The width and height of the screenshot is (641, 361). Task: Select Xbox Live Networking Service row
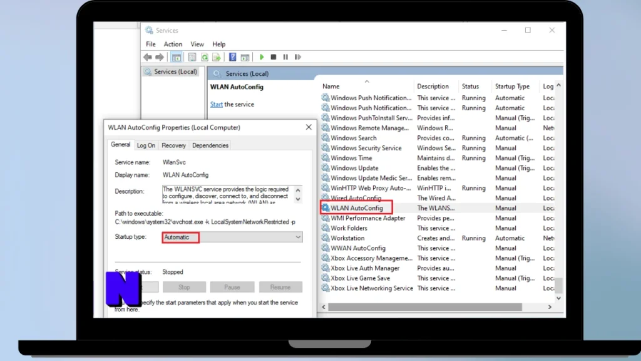(438, 288)
